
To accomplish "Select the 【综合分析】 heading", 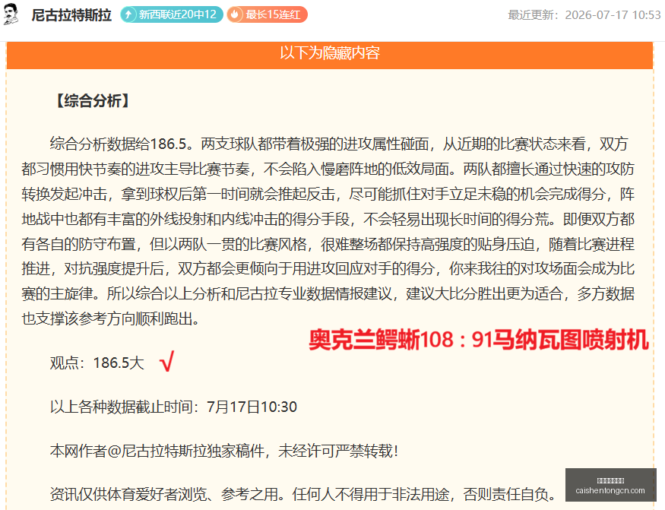I will pos(93,101).
